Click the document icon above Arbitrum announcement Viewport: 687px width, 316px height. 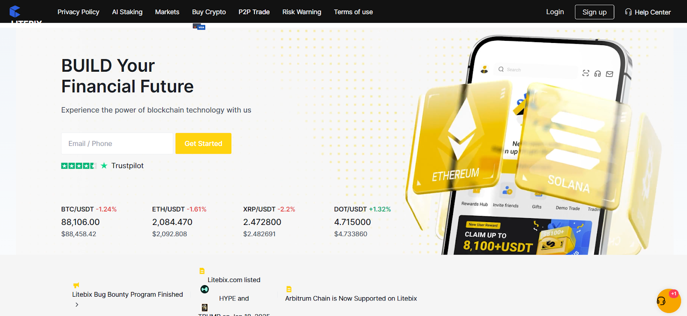click(x=289, y=289)
